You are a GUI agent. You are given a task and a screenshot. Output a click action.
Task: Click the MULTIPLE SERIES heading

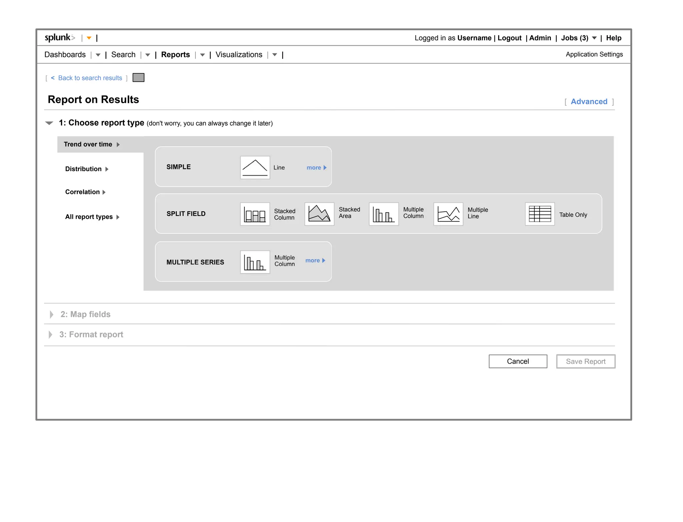coord(195,262)
